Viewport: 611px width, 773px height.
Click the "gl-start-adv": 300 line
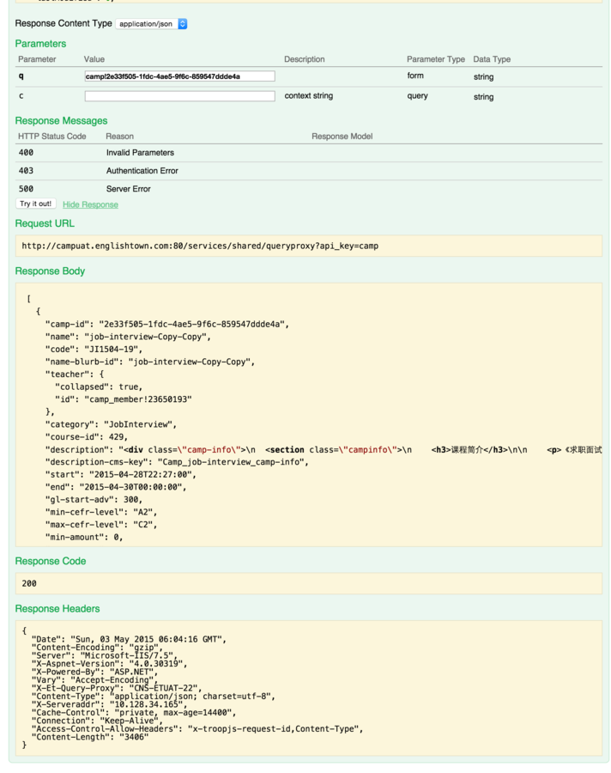pyautogui.click(x=94, y=499)
